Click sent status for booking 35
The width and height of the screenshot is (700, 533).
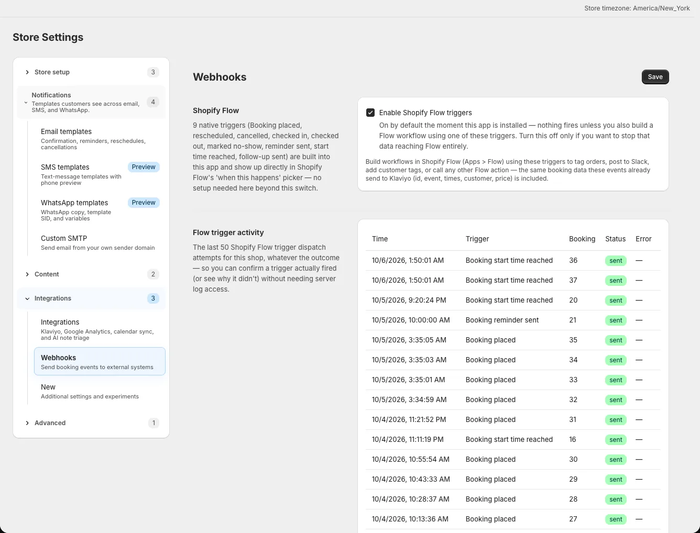(x=616, y=340)
